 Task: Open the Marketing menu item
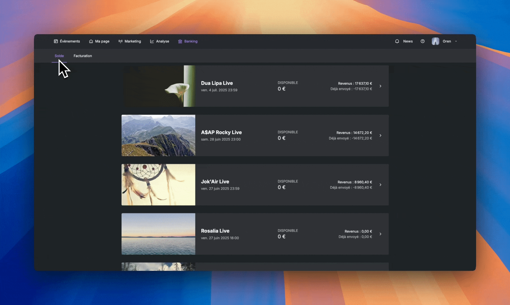point(130,41)
